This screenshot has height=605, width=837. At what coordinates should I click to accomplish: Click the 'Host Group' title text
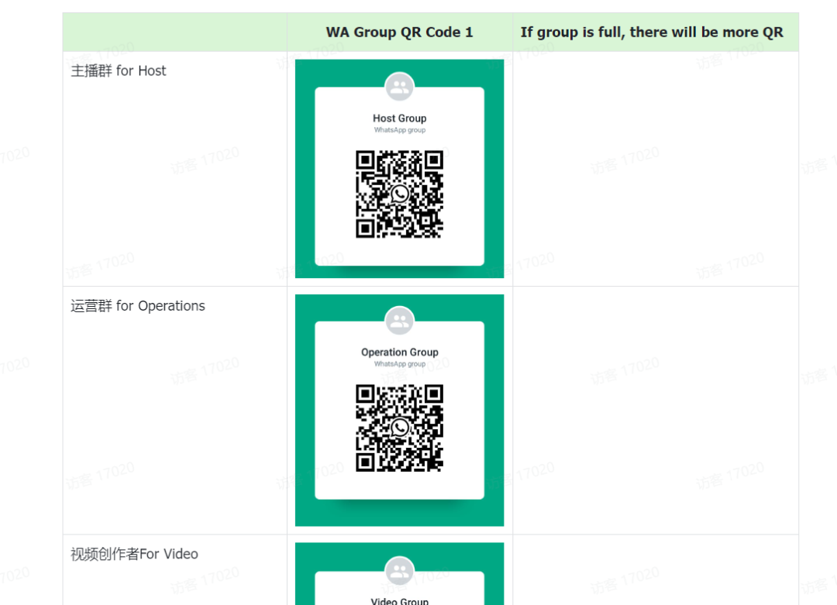pyautogui.click(x=399, y=119)
